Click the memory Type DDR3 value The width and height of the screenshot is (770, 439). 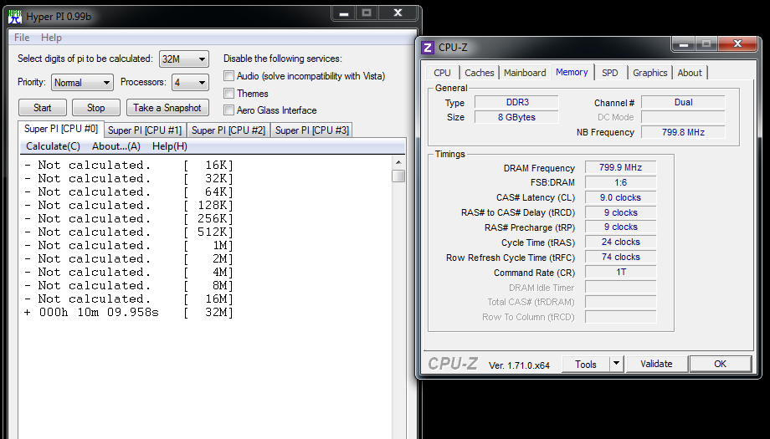[x=516, y=102]
